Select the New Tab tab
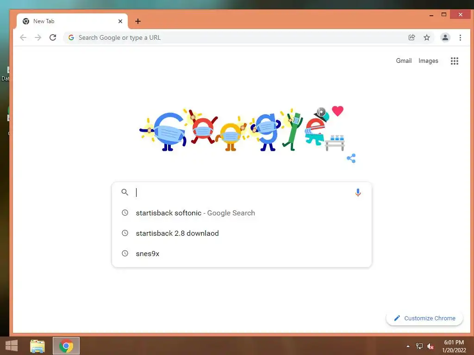Screen dimensions: 474x355 coord(72,21)
